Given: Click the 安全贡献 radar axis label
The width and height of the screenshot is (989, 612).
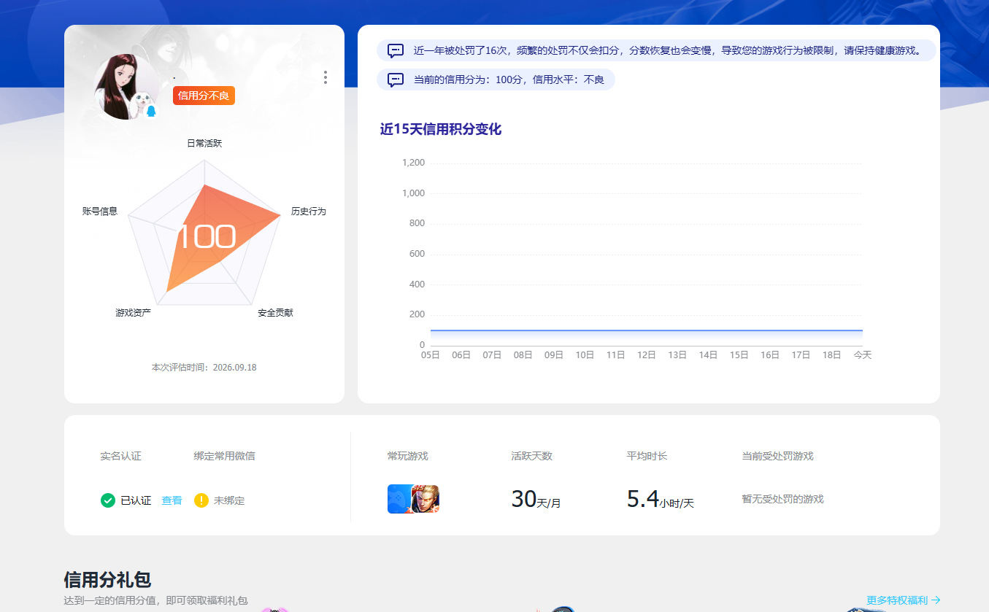Looking at the screenshot, I should (275, 313).
